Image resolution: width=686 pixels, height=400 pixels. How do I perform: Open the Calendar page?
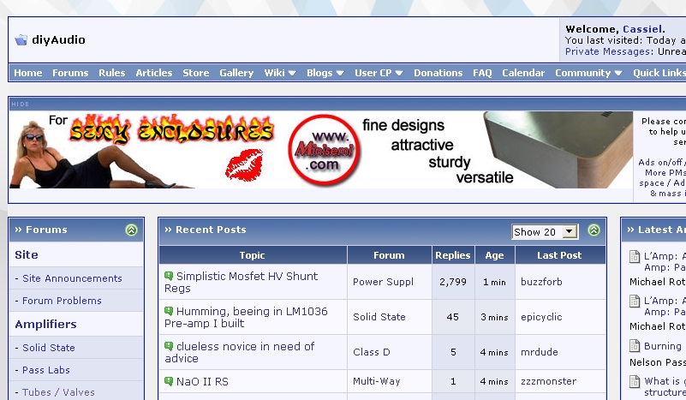click(x=523, y=73)
